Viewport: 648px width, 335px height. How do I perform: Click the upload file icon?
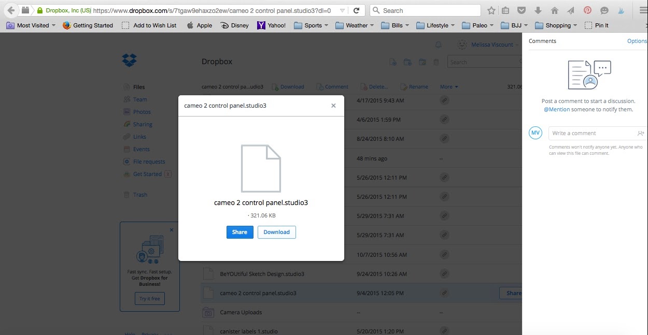click(393, 62)
